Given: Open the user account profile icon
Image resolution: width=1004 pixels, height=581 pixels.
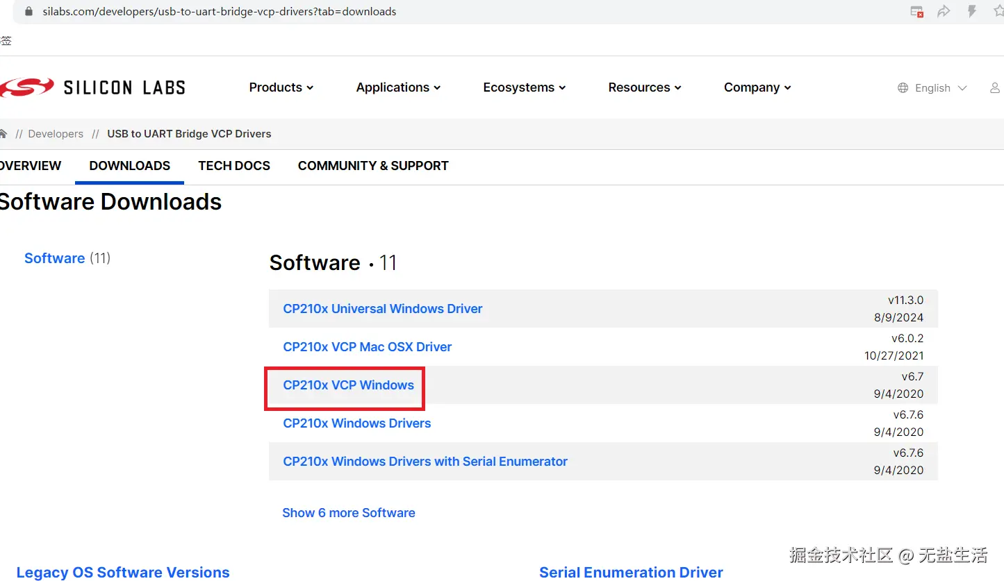Looking at the screenshot, I should point(995,88).
